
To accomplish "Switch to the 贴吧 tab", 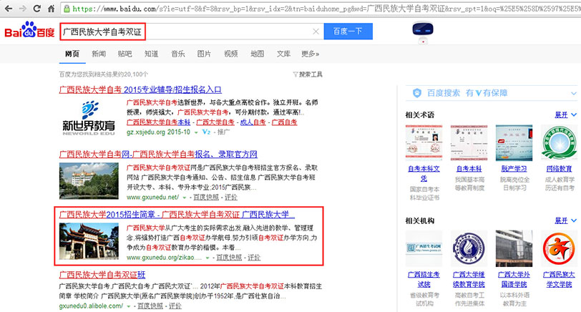I will [125, 54].
